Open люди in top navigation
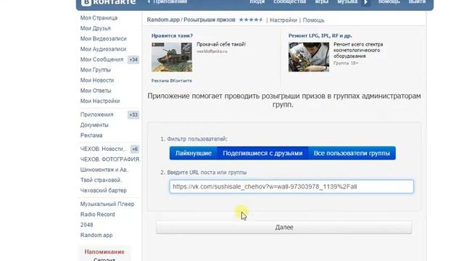The image size is (464, 261). [x=257, y=1]
